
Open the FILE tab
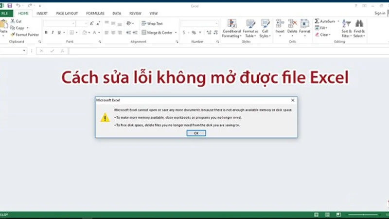(x=5, y=14)
